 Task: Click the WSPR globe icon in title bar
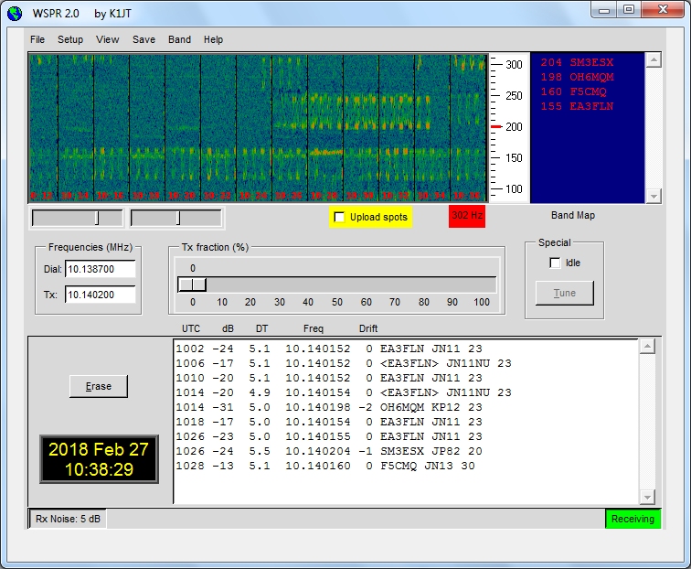click(14, 13)
